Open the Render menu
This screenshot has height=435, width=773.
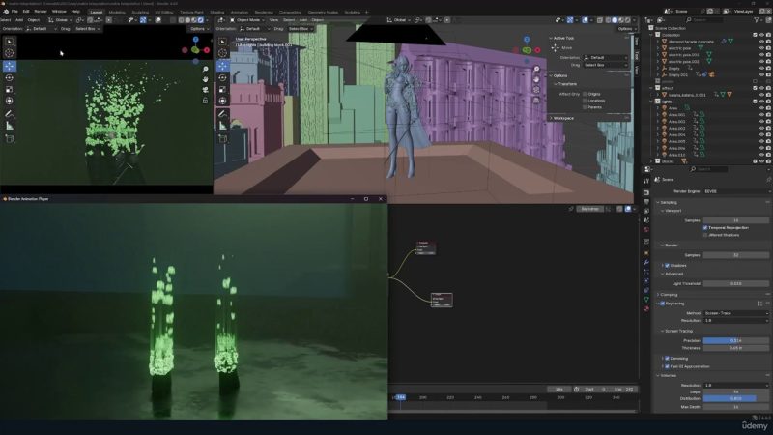40,12
